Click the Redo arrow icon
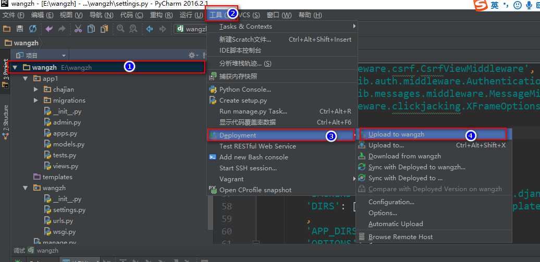 click(62, 29)
